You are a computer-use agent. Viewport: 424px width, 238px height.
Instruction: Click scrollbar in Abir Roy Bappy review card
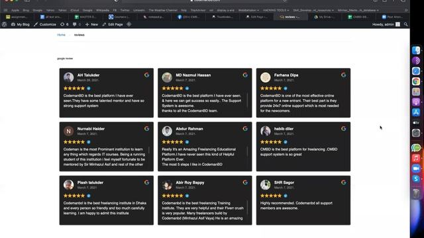click(x=247, y=208)
